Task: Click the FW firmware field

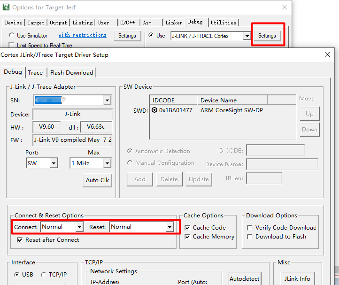Action: (72, 140)
